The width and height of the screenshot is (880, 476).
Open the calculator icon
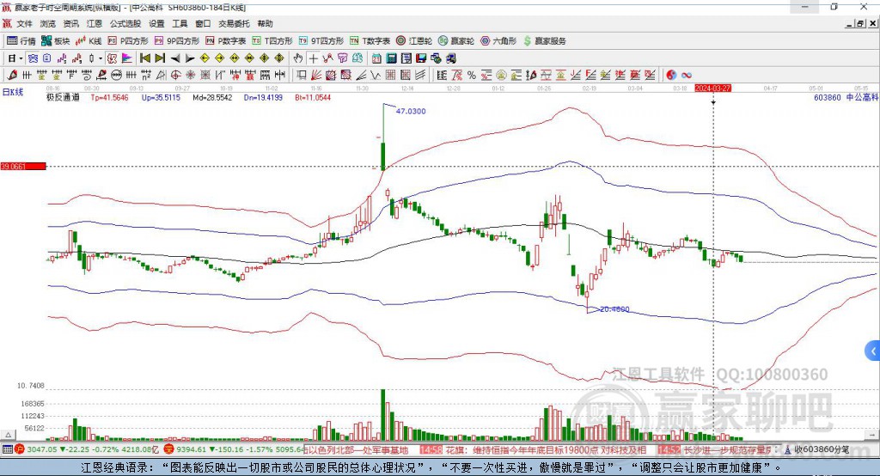(391, 58)
